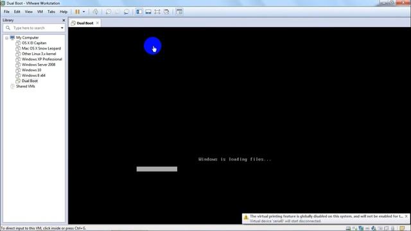Switch to Unity mode

166,12
